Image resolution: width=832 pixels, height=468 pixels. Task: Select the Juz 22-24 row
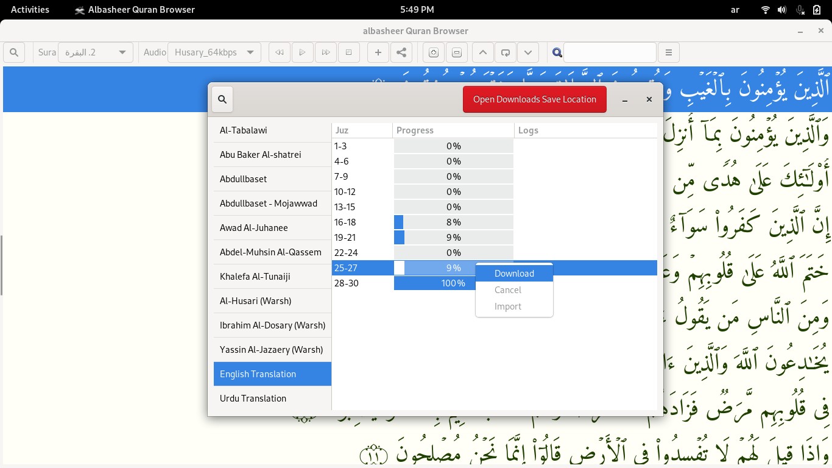pyautogui.click(x=495, y=253)
